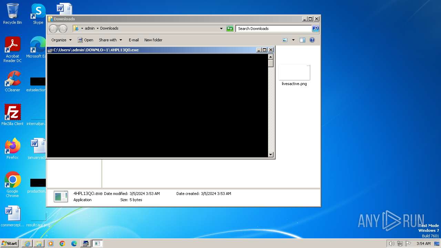This screenshot has width=441, height=248.
Task: Toggle the preview pane button
Action: 302,40
